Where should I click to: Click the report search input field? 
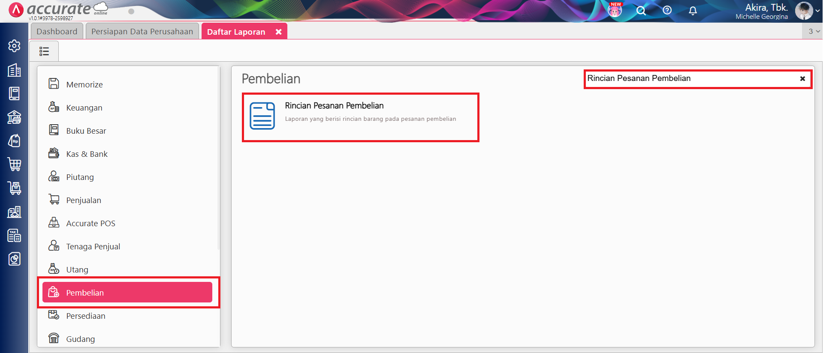pyautogui.click(x=686, y=78)
